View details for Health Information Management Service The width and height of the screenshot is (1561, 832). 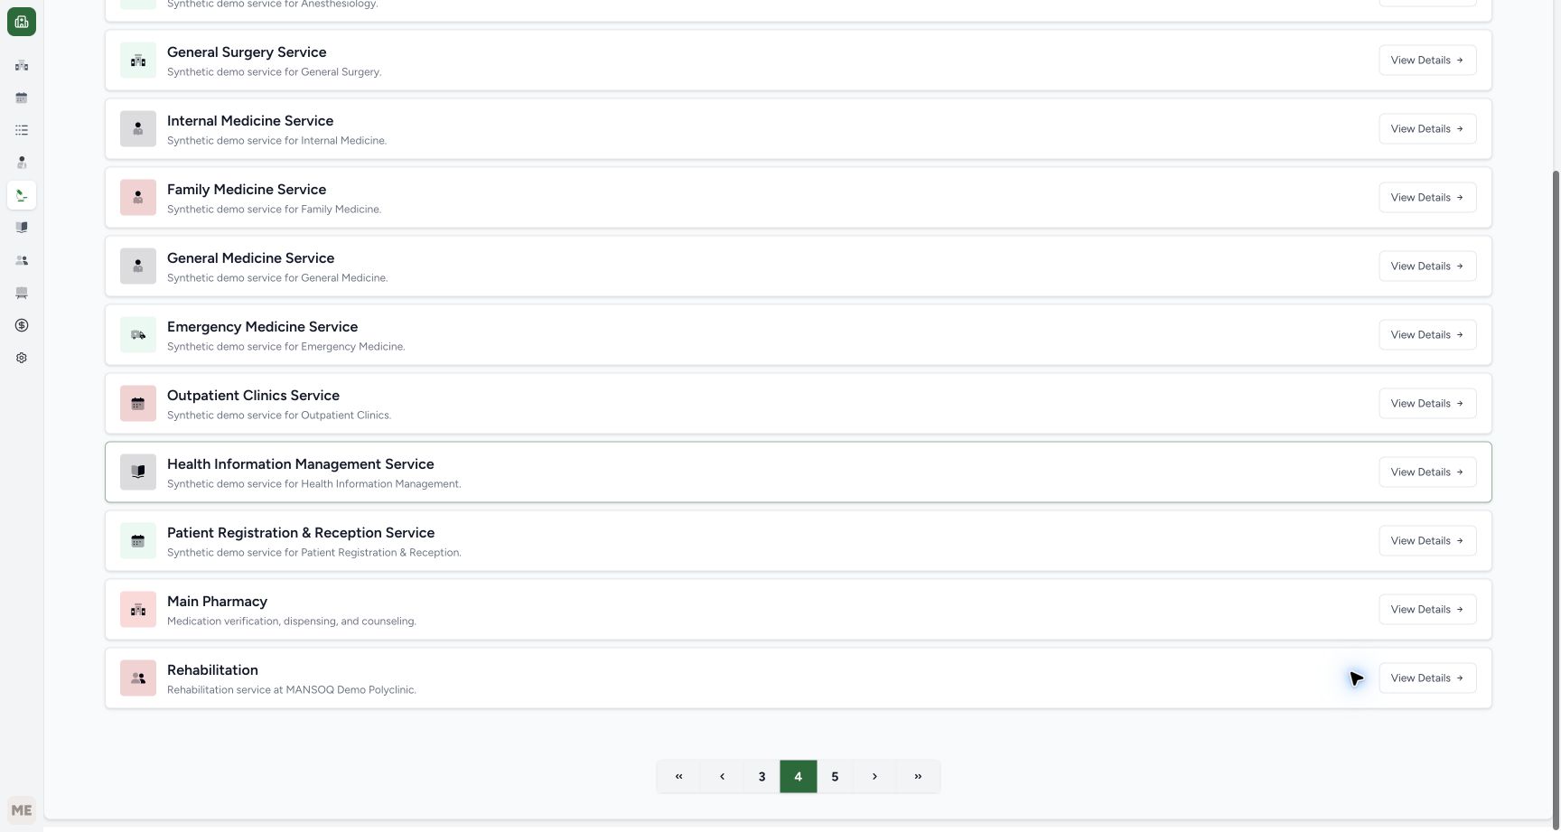1427,472
